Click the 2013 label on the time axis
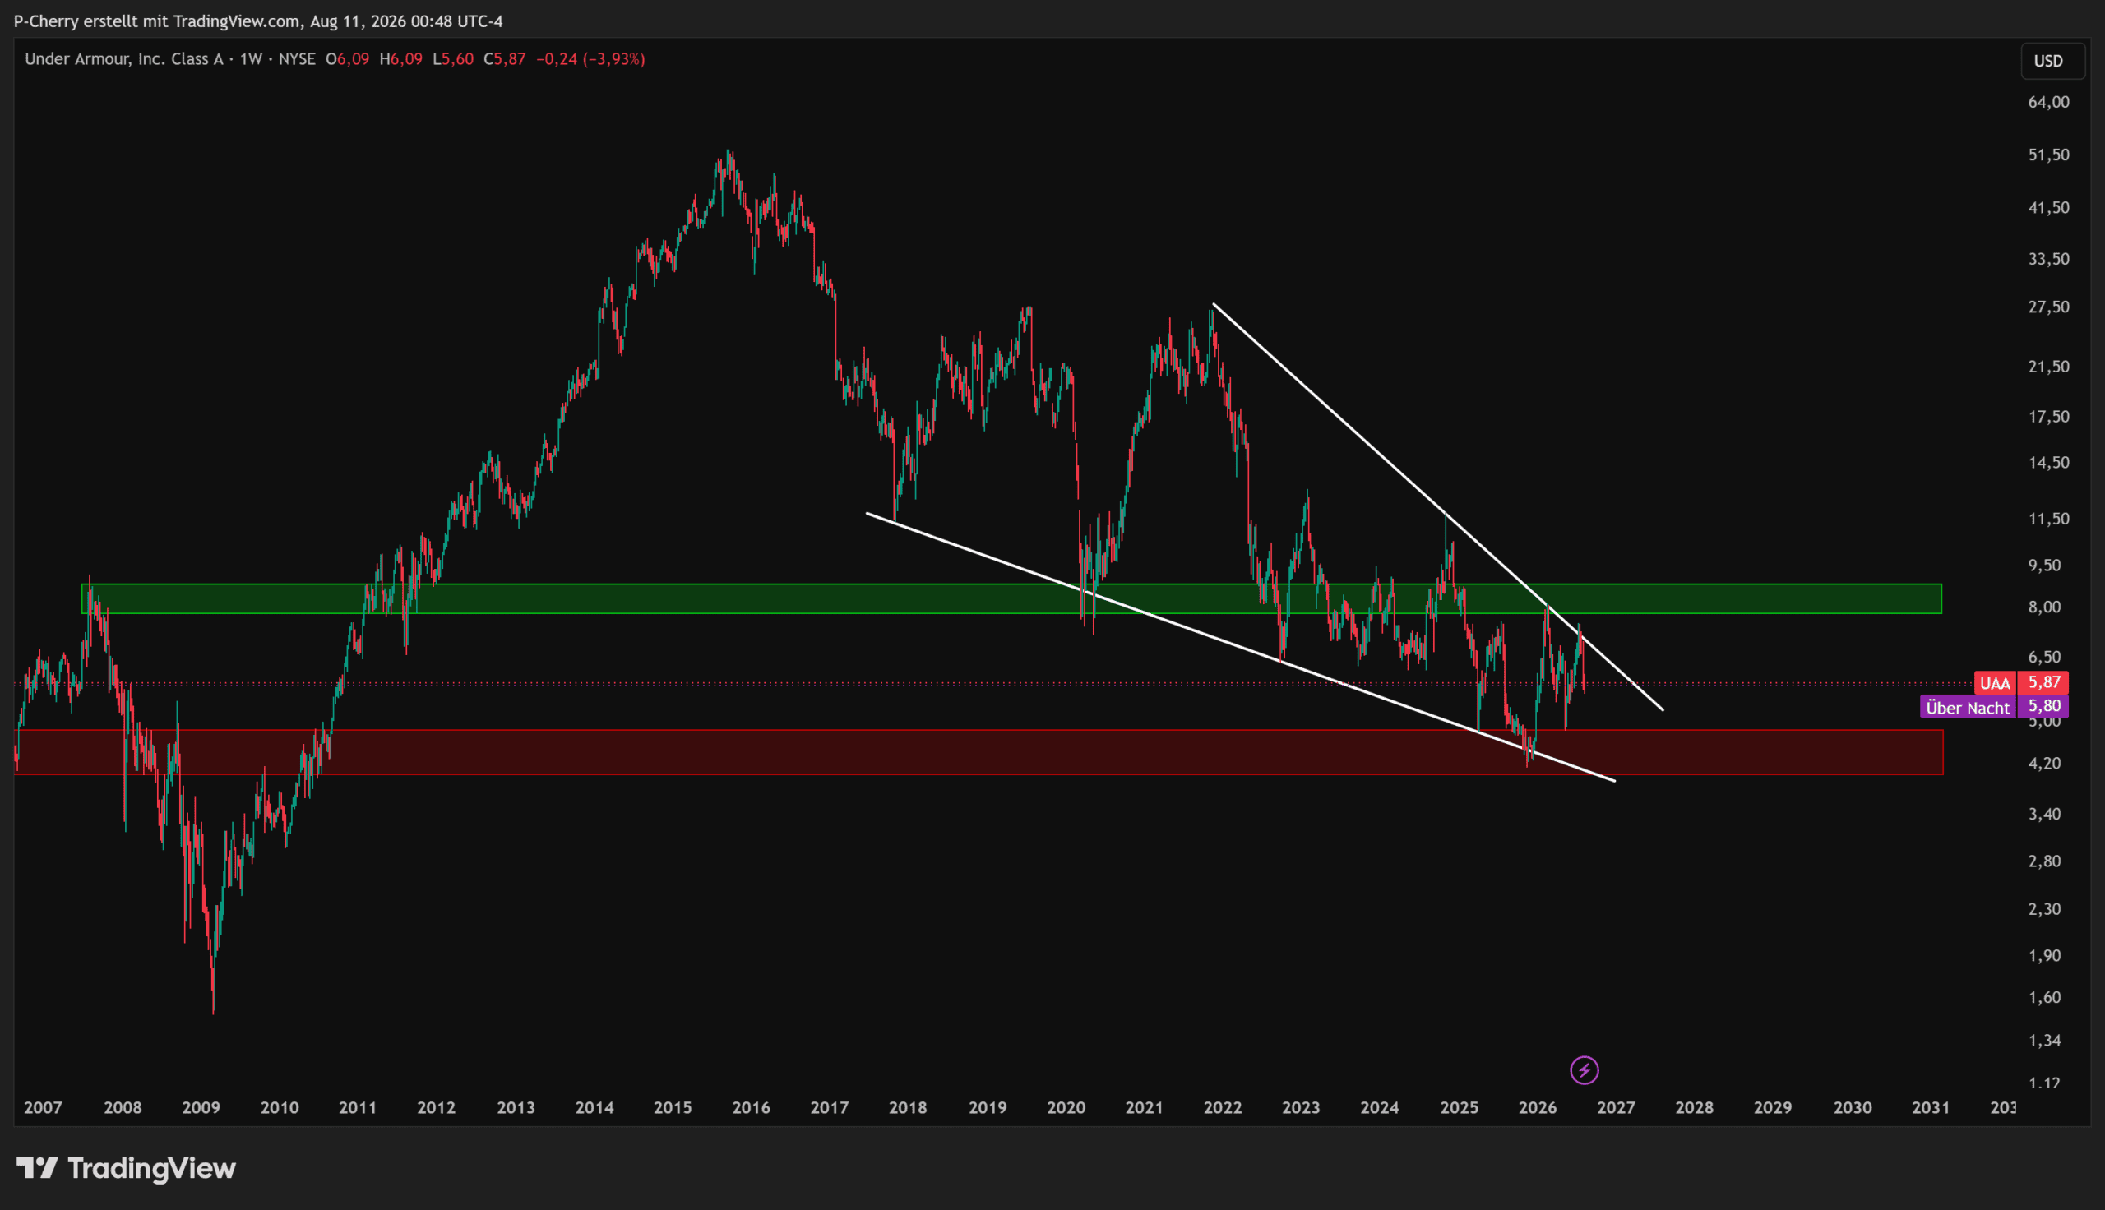Viewport: 2105px width, 1210px height. point(516,1108)
